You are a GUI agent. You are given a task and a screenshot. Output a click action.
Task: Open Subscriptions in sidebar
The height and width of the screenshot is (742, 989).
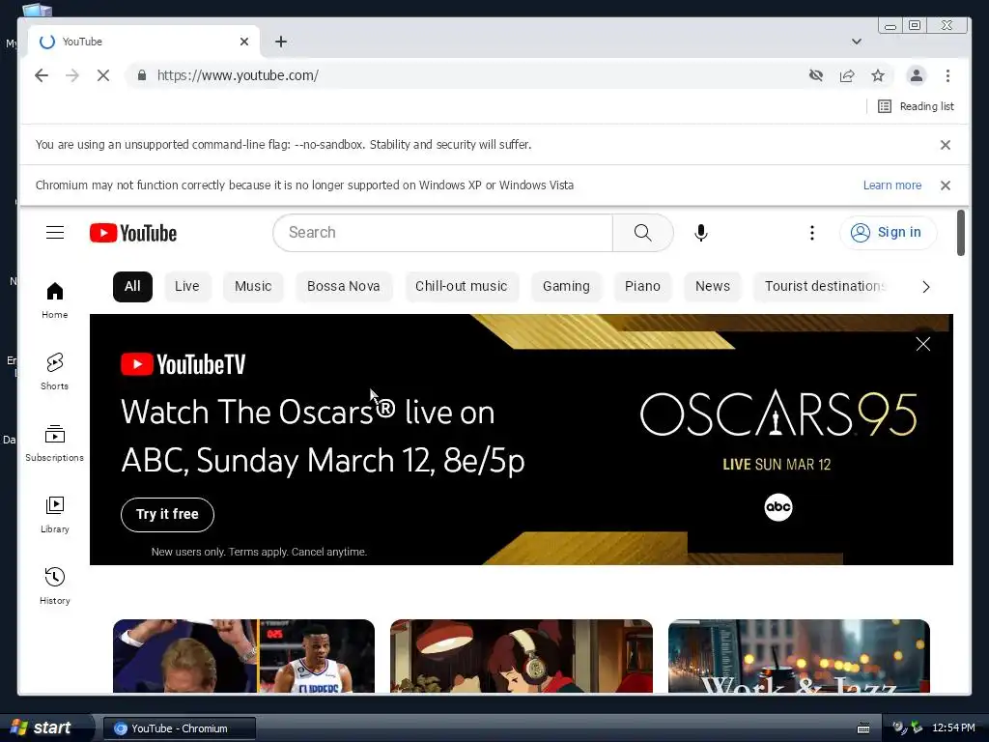[x=55, y=443]
